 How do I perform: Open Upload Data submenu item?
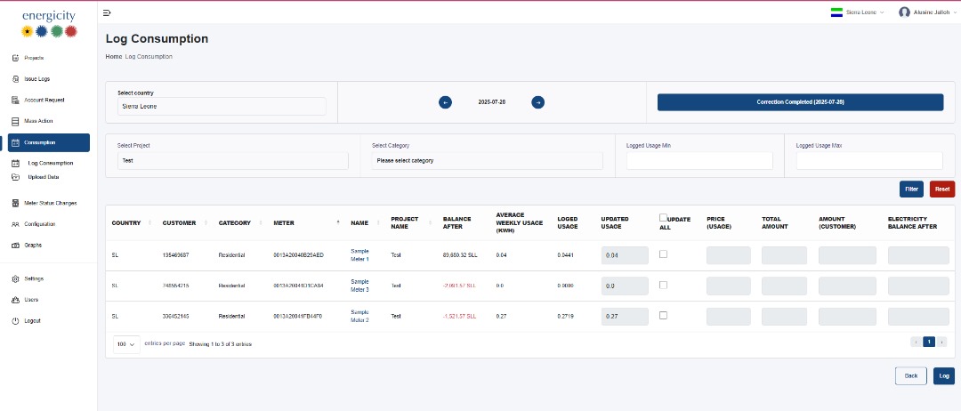coord(44,177)
